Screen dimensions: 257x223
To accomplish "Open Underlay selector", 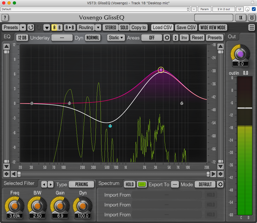I will 62,38.
